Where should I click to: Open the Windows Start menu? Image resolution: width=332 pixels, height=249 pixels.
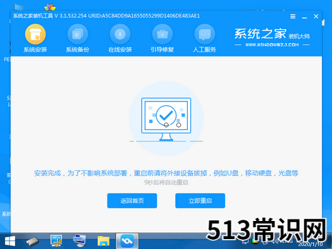coord(10,242)
